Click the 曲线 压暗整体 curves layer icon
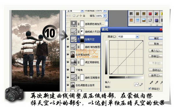Screen dimensions: 174x107 [x=74, y=77]
